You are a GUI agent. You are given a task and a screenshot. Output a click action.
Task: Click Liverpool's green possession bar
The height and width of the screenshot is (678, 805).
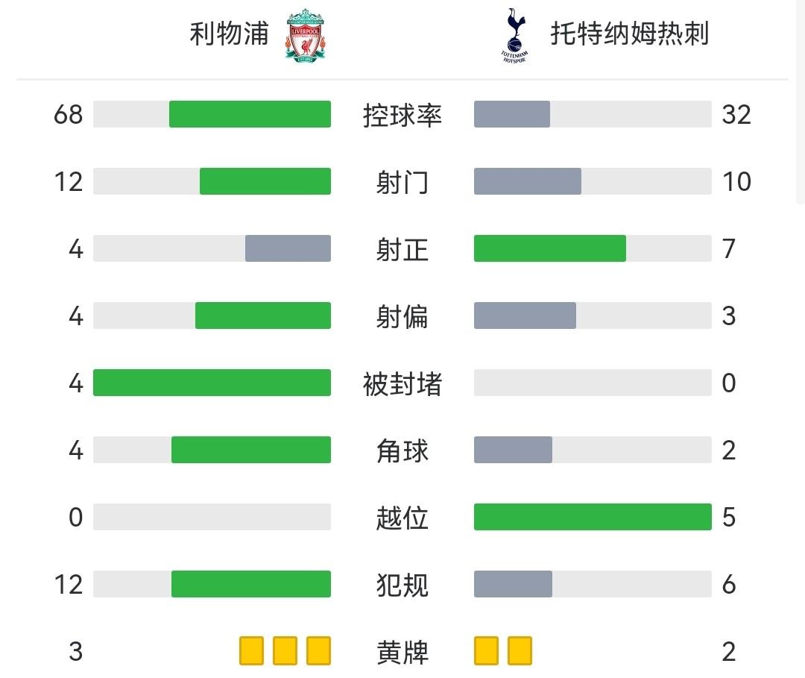click(x=250, y=114)
